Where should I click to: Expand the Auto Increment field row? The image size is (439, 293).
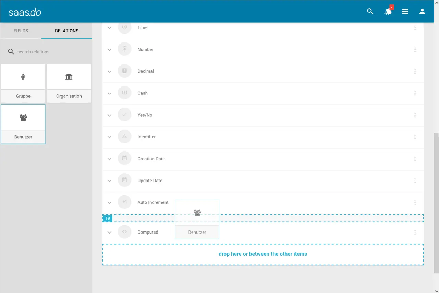[110, 202]
